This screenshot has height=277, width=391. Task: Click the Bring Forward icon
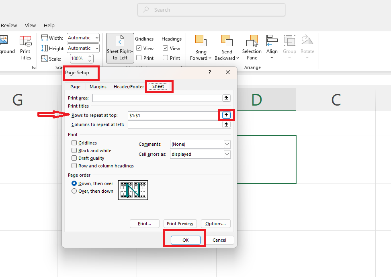pos(201,41)
